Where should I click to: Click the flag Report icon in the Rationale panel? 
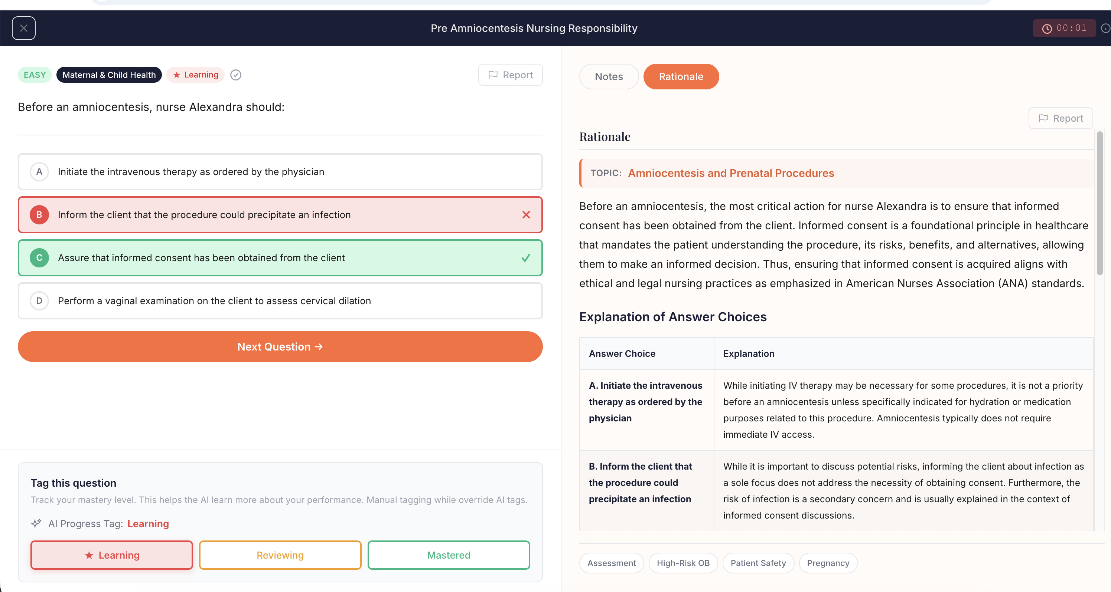(x=1045, y=118)
